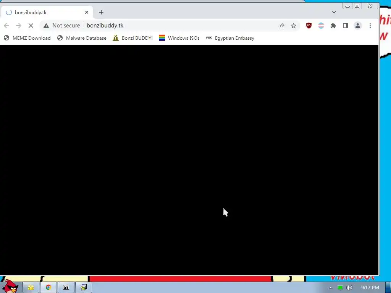Open File Explorer from the taskbar
This screenshot has width=391, height=293.
(31, 288)
